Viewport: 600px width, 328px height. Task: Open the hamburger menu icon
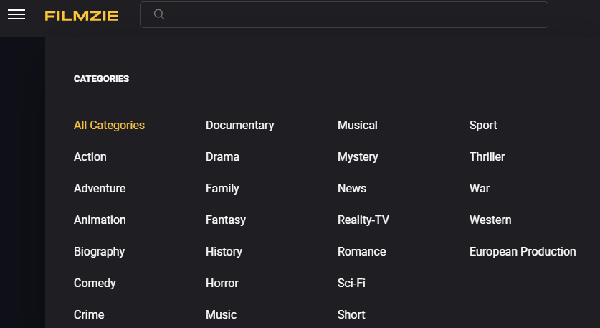16,14
